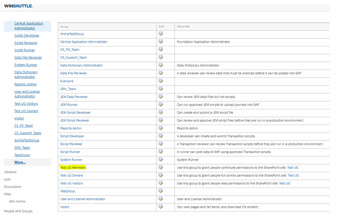Image resolution: width=338 pixels, height=222 pixels.
Task: Open People and Groups link
Action: (x=18, y=211)
